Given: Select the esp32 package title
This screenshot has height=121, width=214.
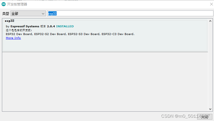Looking at the screenshot, I should [10, 21].
